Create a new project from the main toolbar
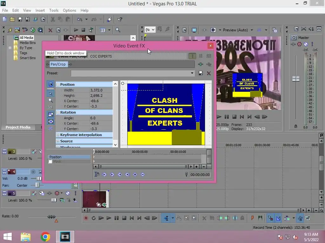 4,19
